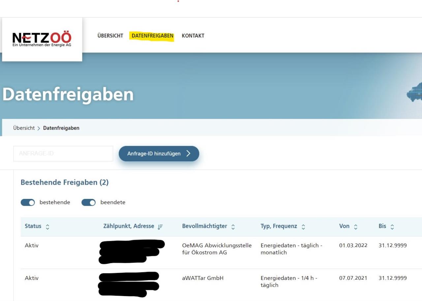Click the 'Bestehende Freigaben (2)' heading
This screenshot has height=301, width=422.
65,182
